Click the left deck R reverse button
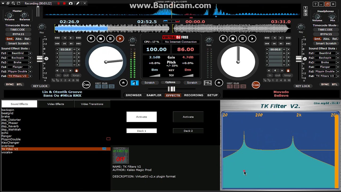Screen dimensions: 341x192 (x=91, y=39)
